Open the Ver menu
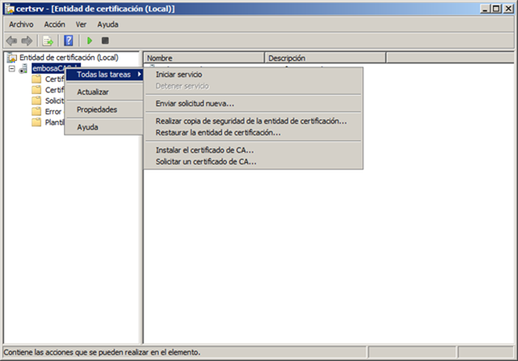The height and width of the screenshot is (361, 518). [x=81, y=24]
